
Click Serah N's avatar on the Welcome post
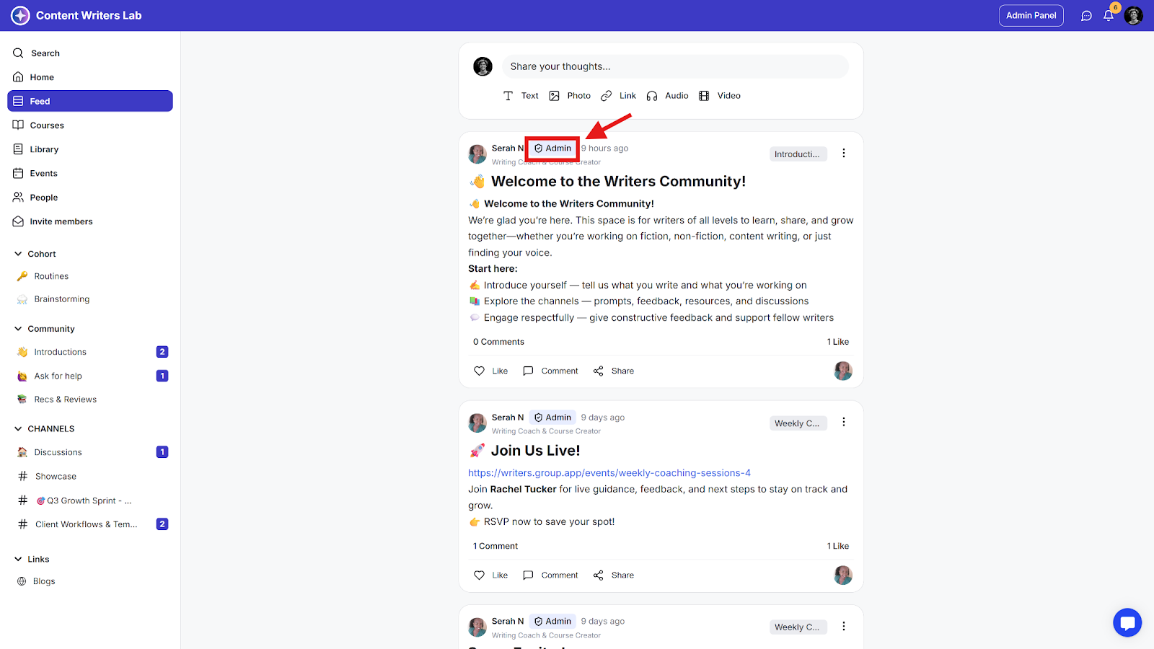(477, 154)
